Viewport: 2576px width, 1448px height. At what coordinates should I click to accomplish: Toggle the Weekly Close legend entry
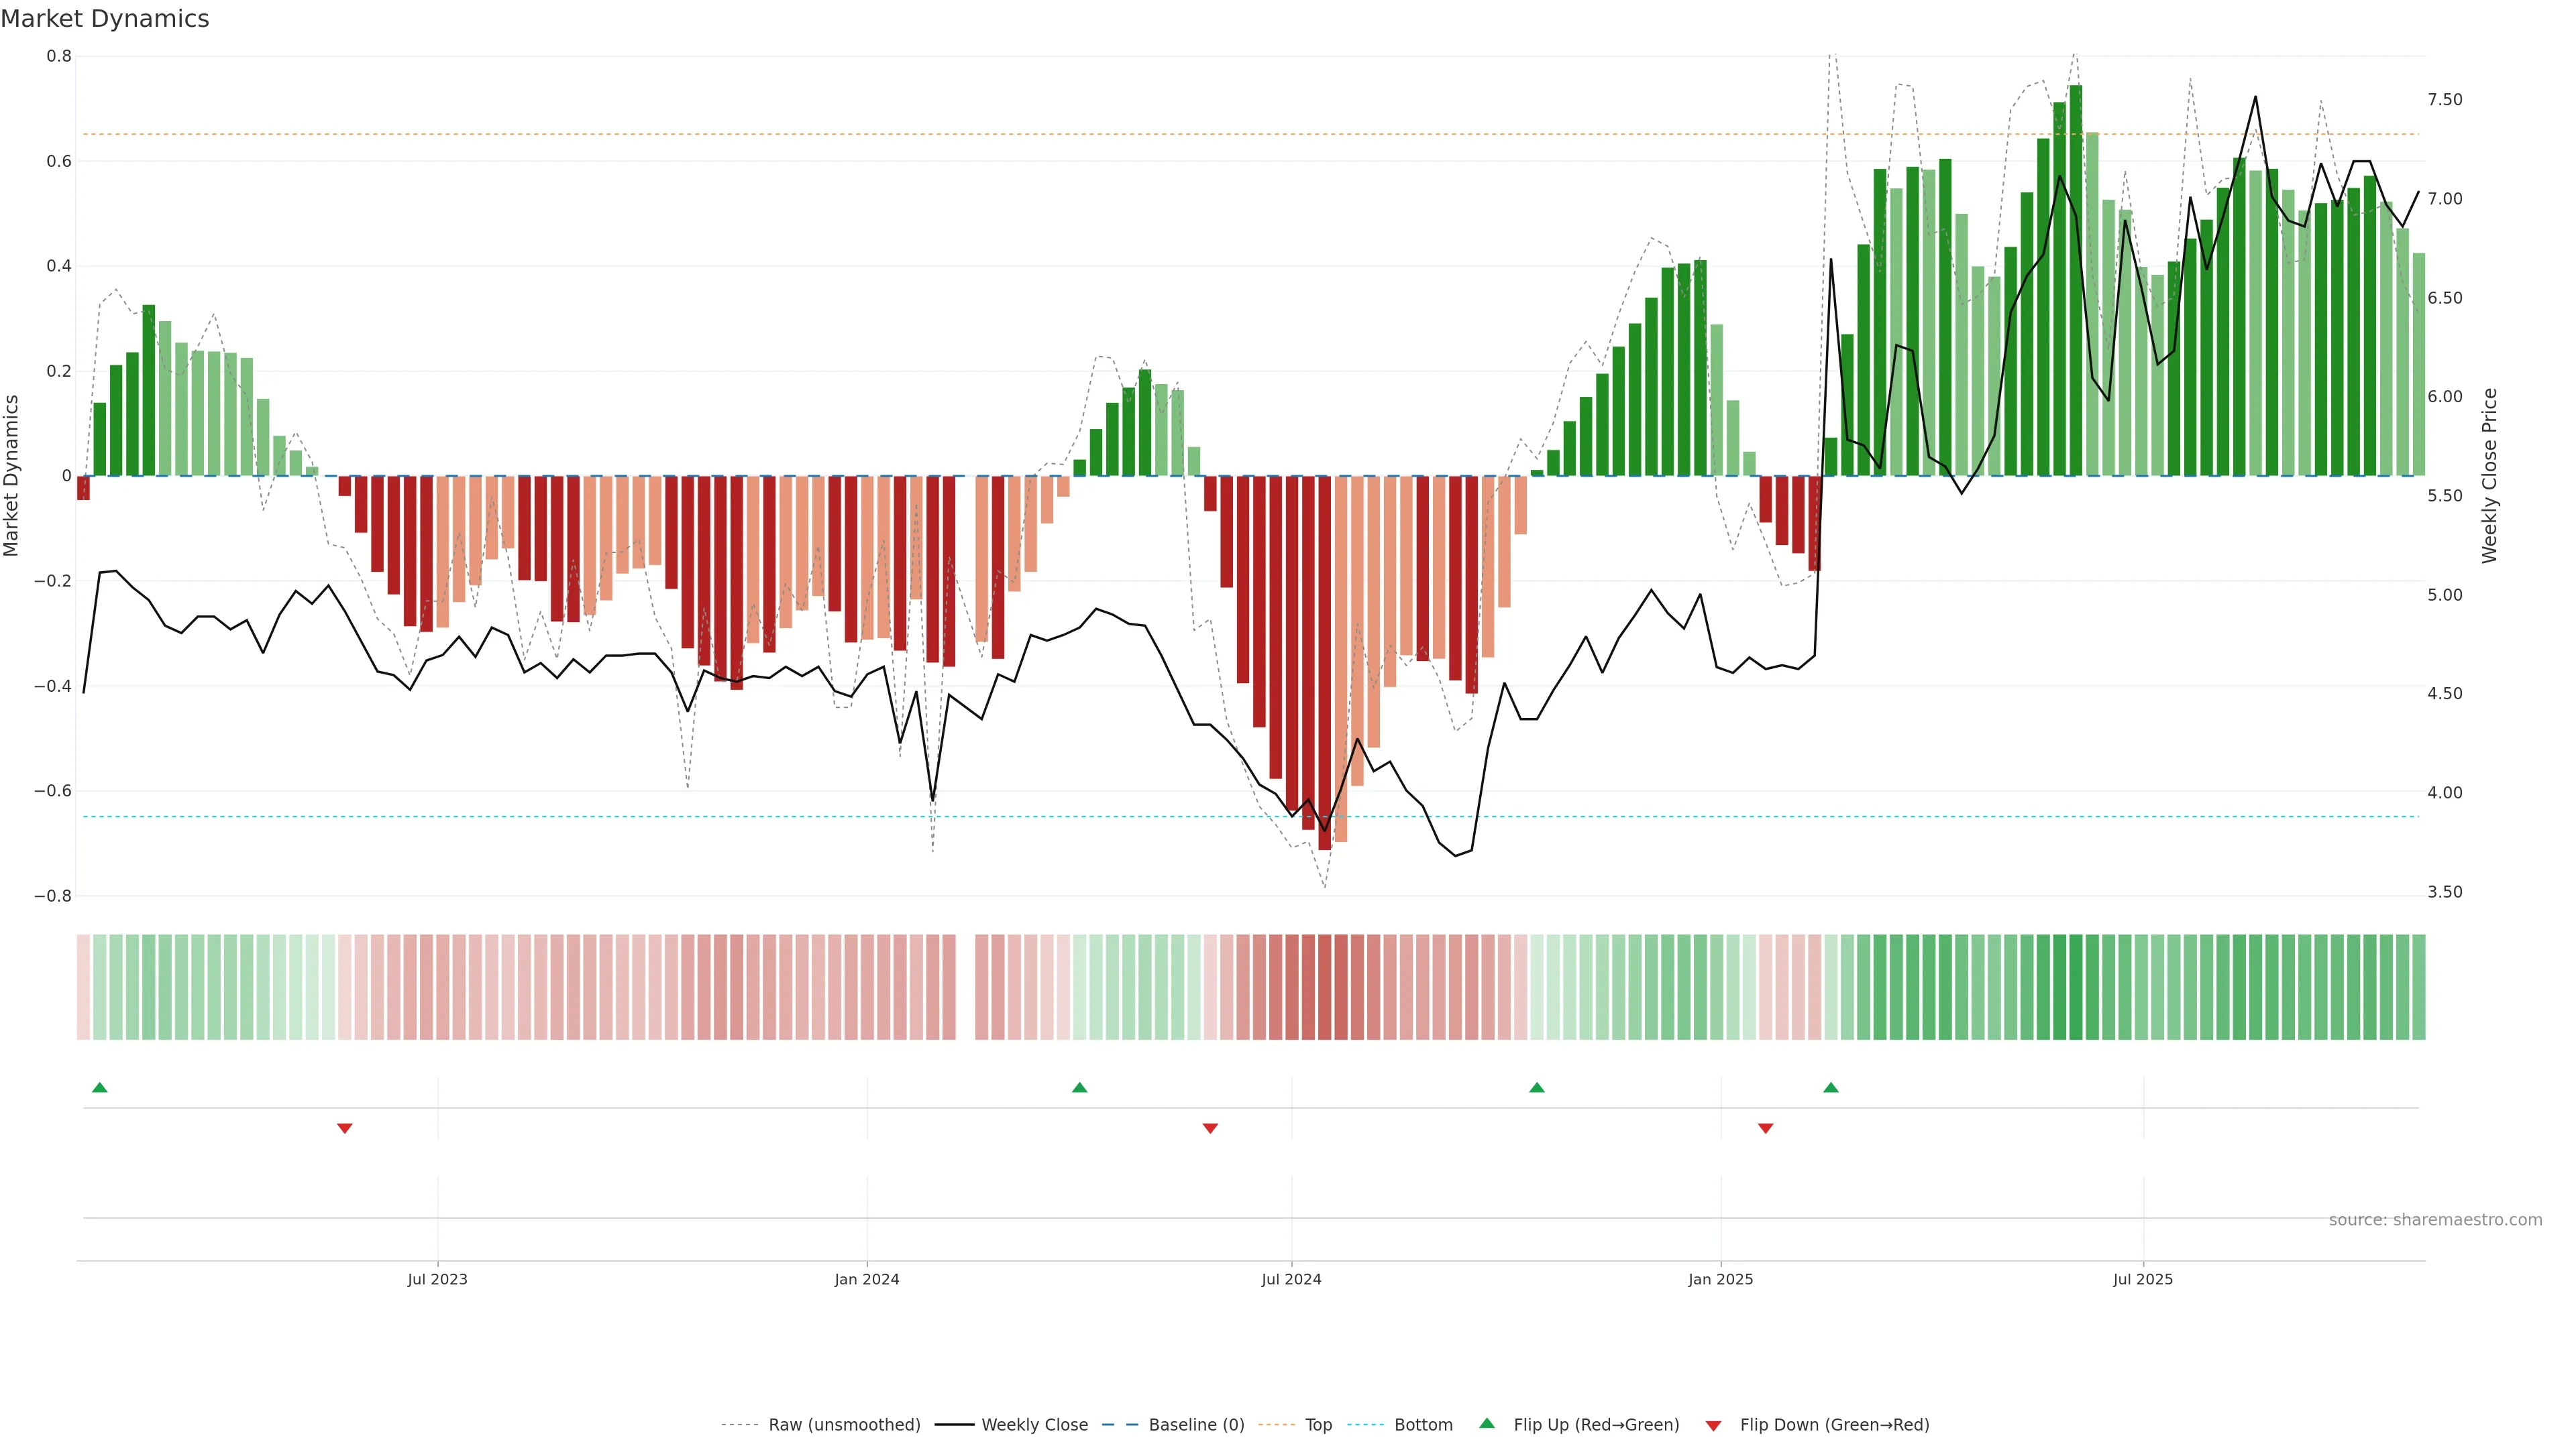(x=1034, y=1425)
